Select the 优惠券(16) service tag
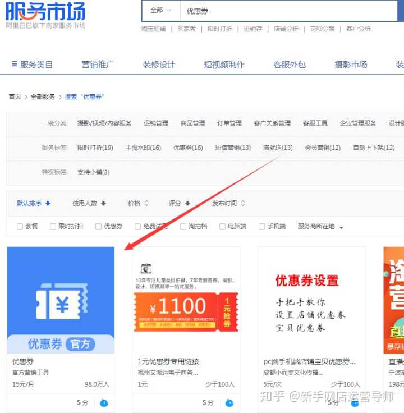The height and width of the screenshot is (413, 404). click(x=188, y=148)
